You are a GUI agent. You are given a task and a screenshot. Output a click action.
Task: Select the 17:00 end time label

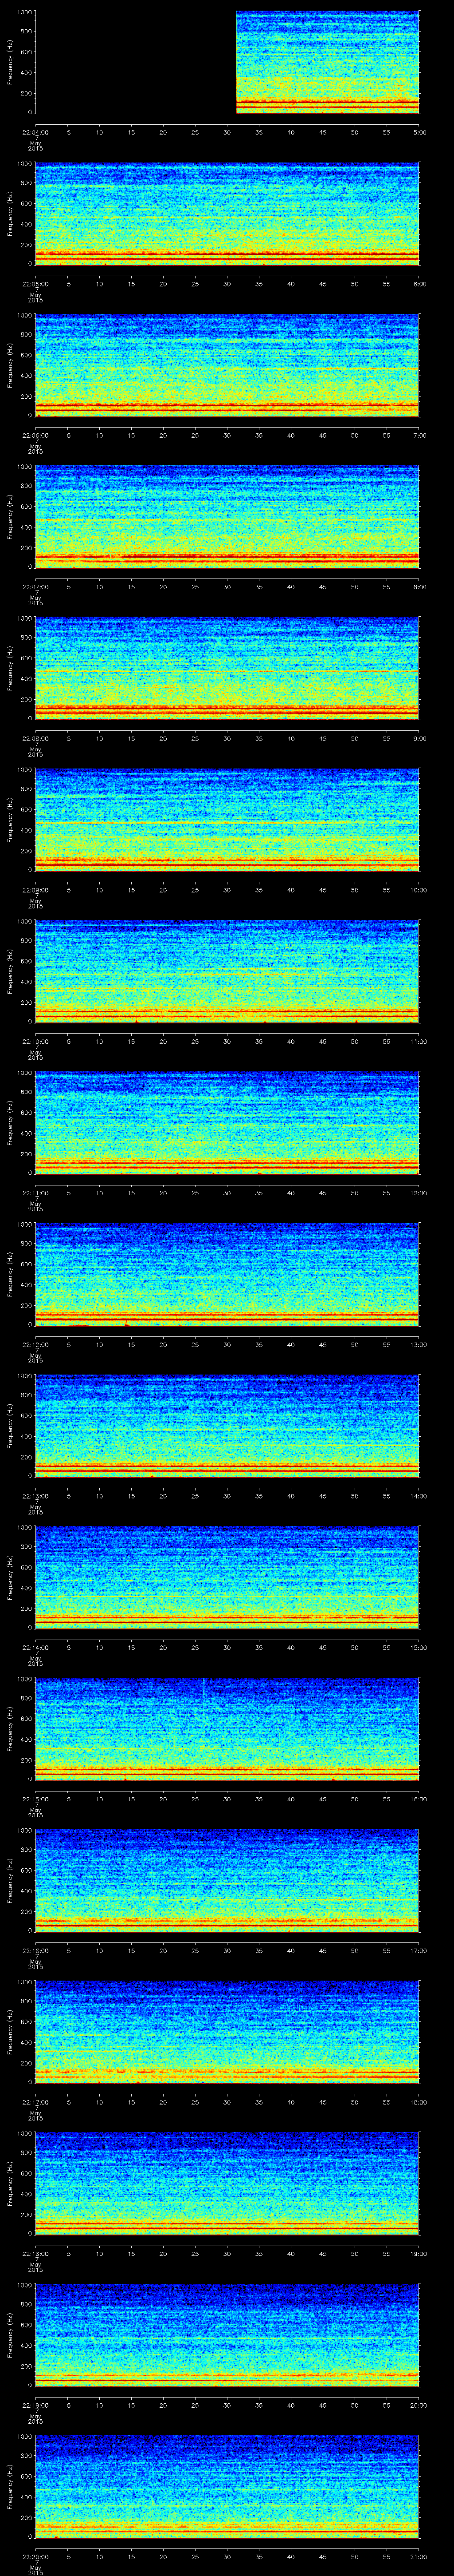coord(418,1950)
